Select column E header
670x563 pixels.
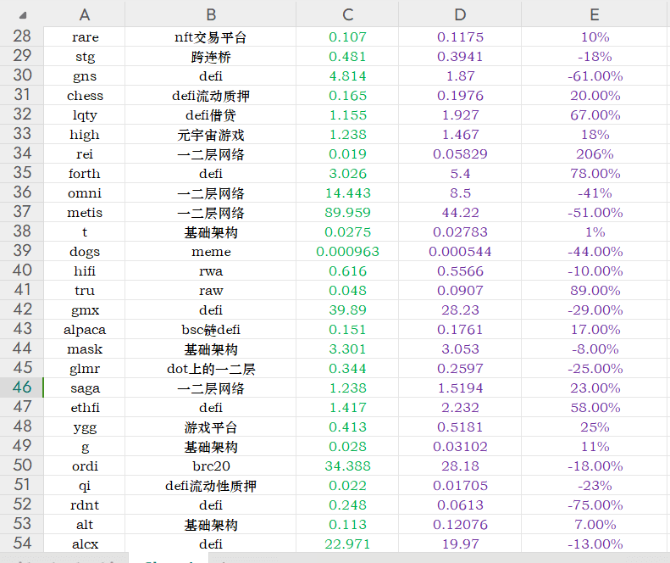595,14
